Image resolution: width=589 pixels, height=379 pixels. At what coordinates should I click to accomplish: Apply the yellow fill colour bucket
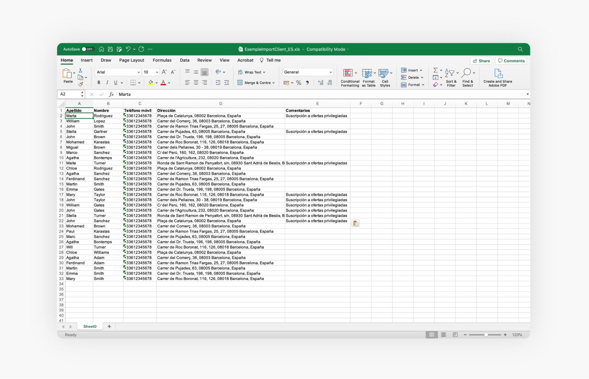point(151,83)
